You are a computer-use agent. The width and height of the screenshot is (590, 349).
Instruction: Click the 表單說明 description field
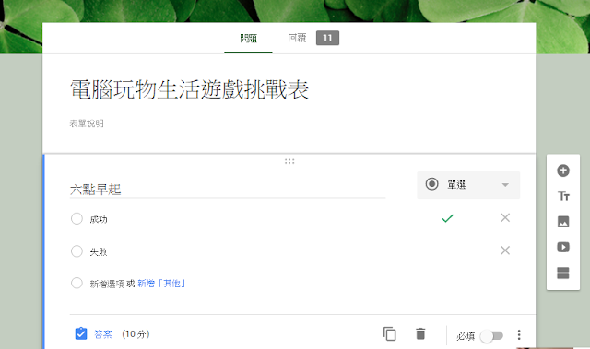pos(87,123)
